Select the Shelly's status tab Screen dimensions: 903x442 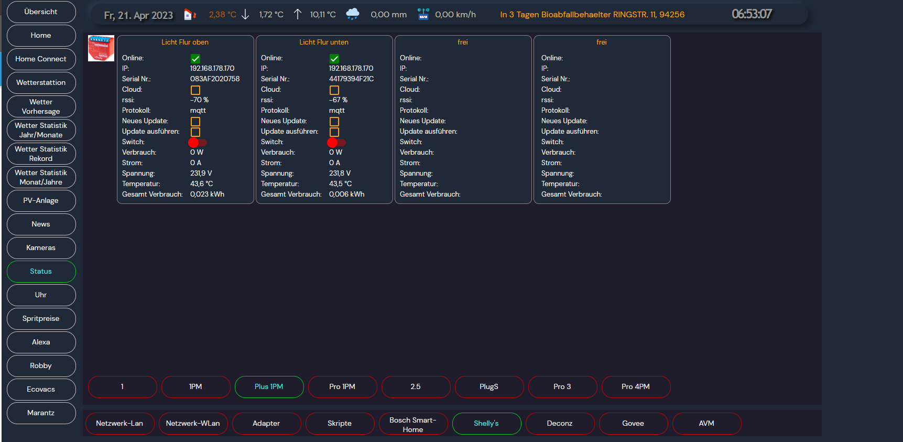click(486, 423)
